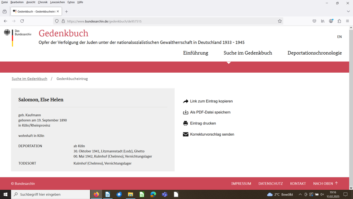Open the IMPRESSUM footer link

(241, 184)
